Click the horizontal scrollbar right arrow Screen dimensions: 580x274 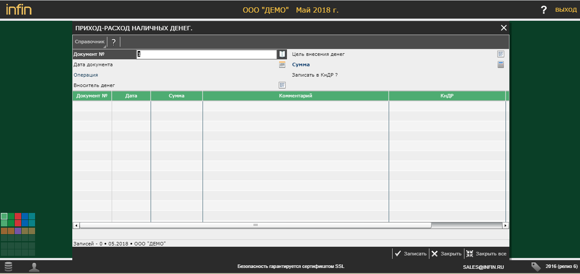point(505,225)
